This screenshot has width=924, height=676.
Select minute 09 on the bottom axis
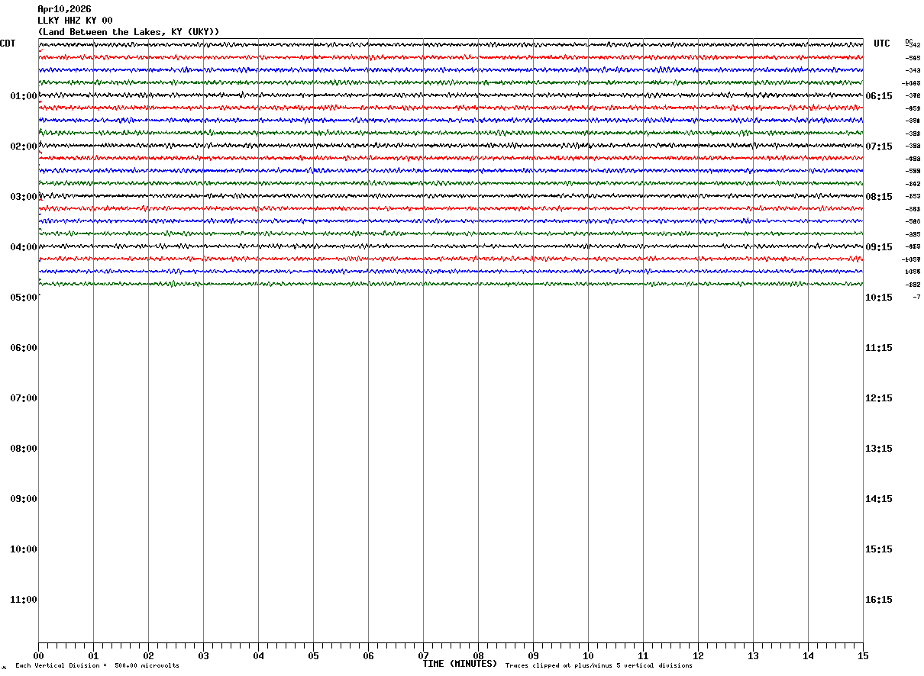click(533, 656)
